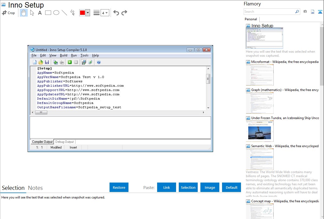Viewport: 324px width, 219px height.
Task: Redo the annotation
Action: (124, 13)
